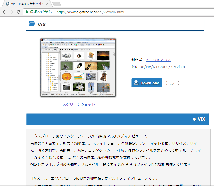214x186 pixels.
Task: Click the blue ViX section banner
Action: click(x=118, y=119)
